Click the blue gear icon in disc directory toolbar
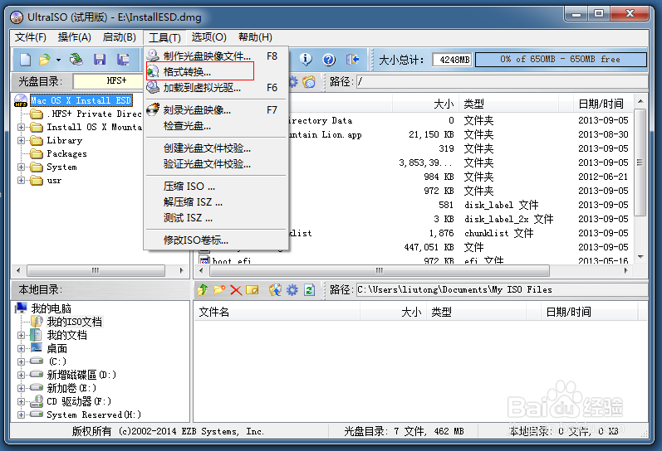 click(293, 81)
